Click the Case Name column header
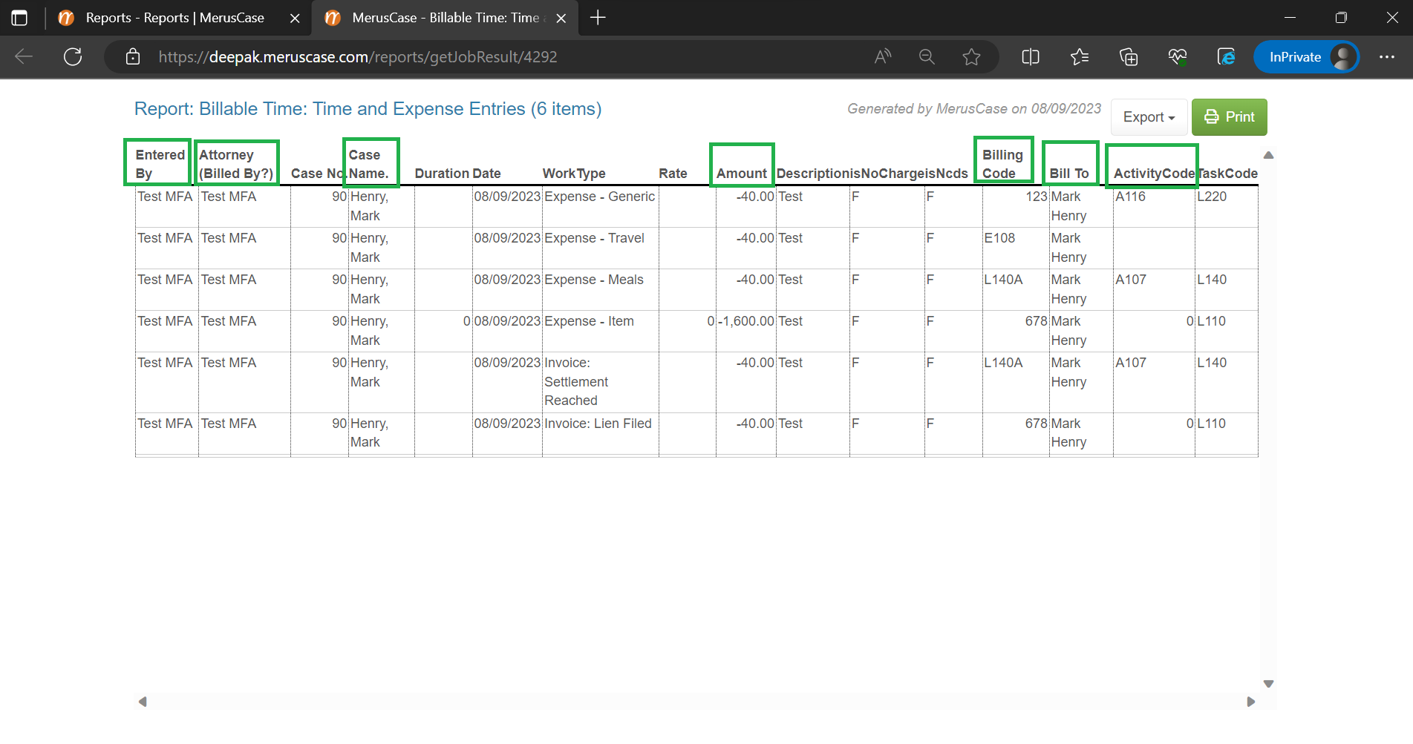Image resolution: width=1413 pixels, height=744 pixels. click(369, 164)
